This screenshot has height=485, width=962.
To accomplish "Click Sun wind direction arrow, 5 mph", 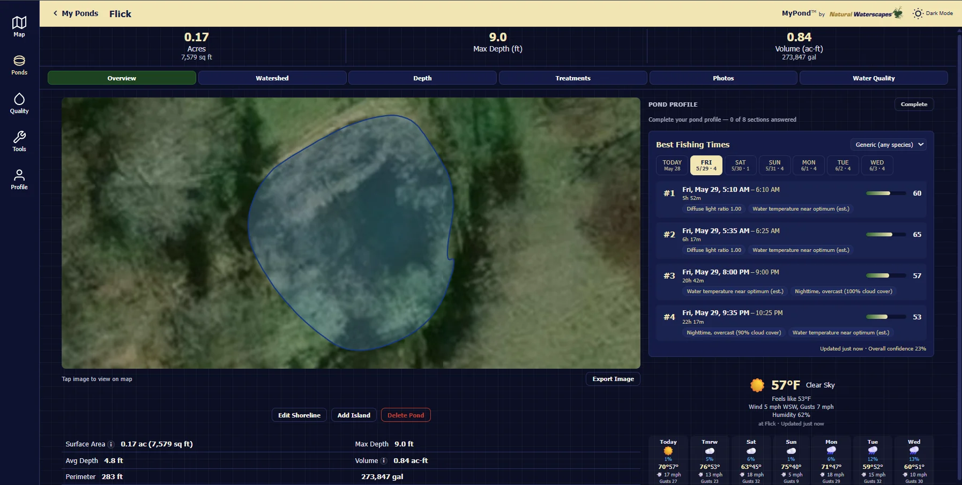I will [x=784, y=475].
